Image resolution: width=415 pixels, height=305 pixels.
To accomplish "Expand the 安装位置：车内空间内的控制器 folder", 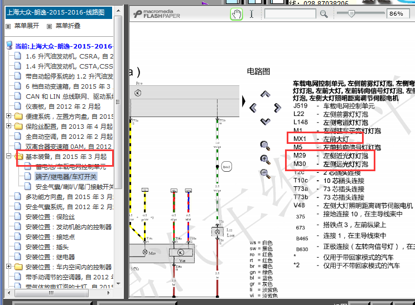I will pyautogui.click(x=8, y=267).
